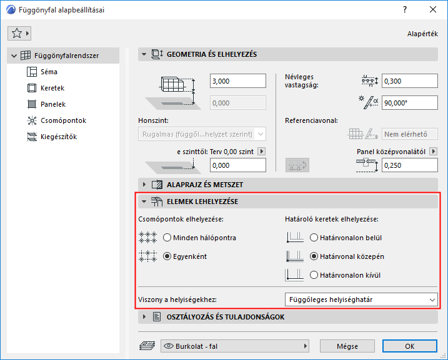Click the Panelek icon in sidebar
Image resolution: width=448 pixels, height=360 pixels.
tap(32, 104)
